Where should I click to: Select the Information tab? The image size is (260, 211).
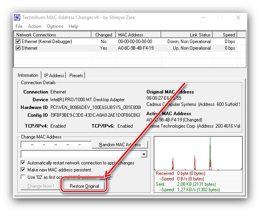[x=28, y=75]
